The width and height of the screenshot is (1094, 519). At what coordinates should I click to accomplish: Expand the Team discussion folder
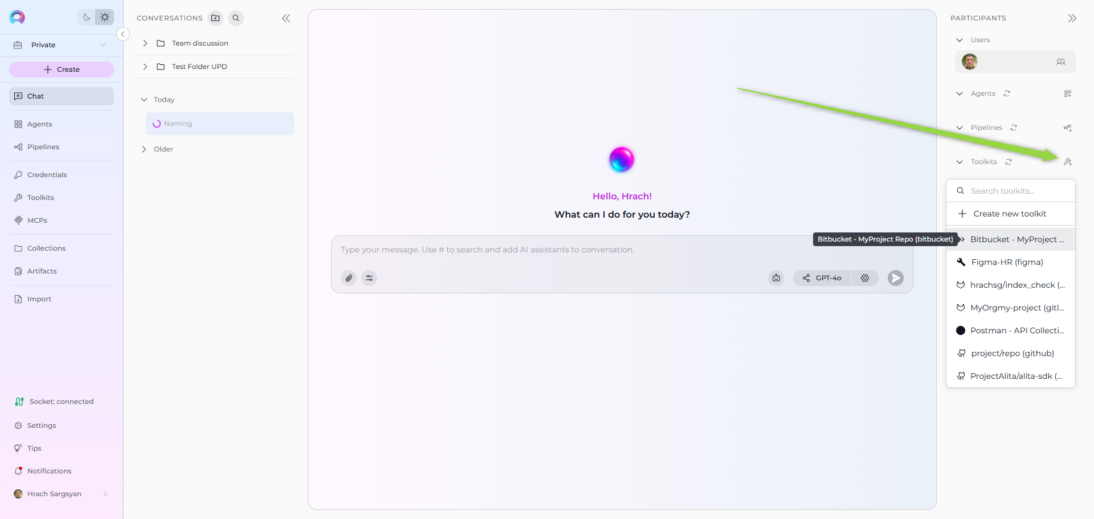pyautogui.click(x=145, y=43)
